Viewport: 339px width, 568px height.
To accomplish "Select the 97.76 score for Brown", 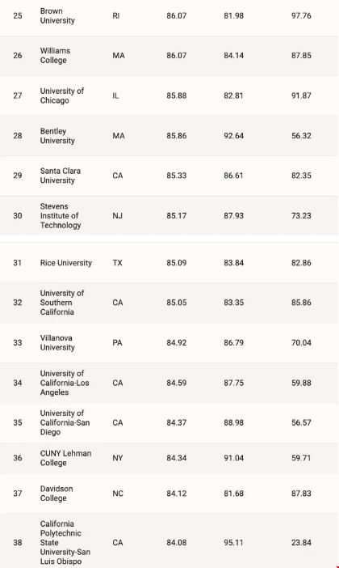I will (x=301, y=16).
